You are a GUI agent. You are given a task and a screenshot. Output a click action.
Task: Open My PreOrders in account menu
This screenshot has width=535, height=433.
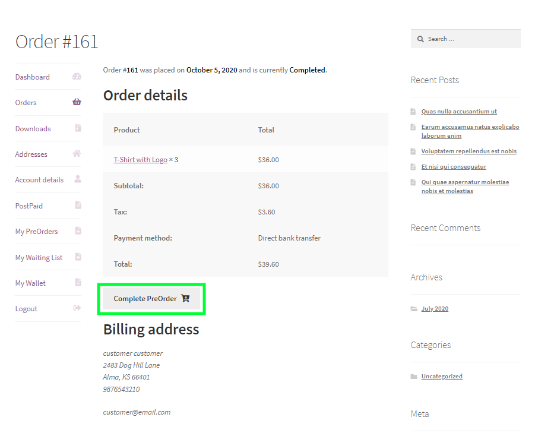(x=36, y=232)
